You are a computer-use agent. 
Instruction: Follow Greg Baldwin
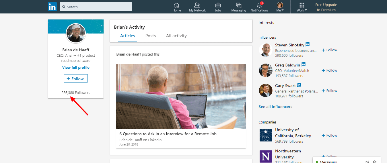click(329, 70)
